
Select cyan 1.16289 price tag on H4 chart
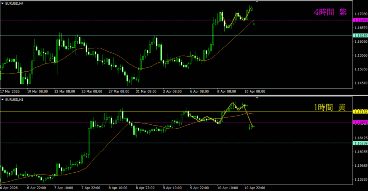[360, 35]
